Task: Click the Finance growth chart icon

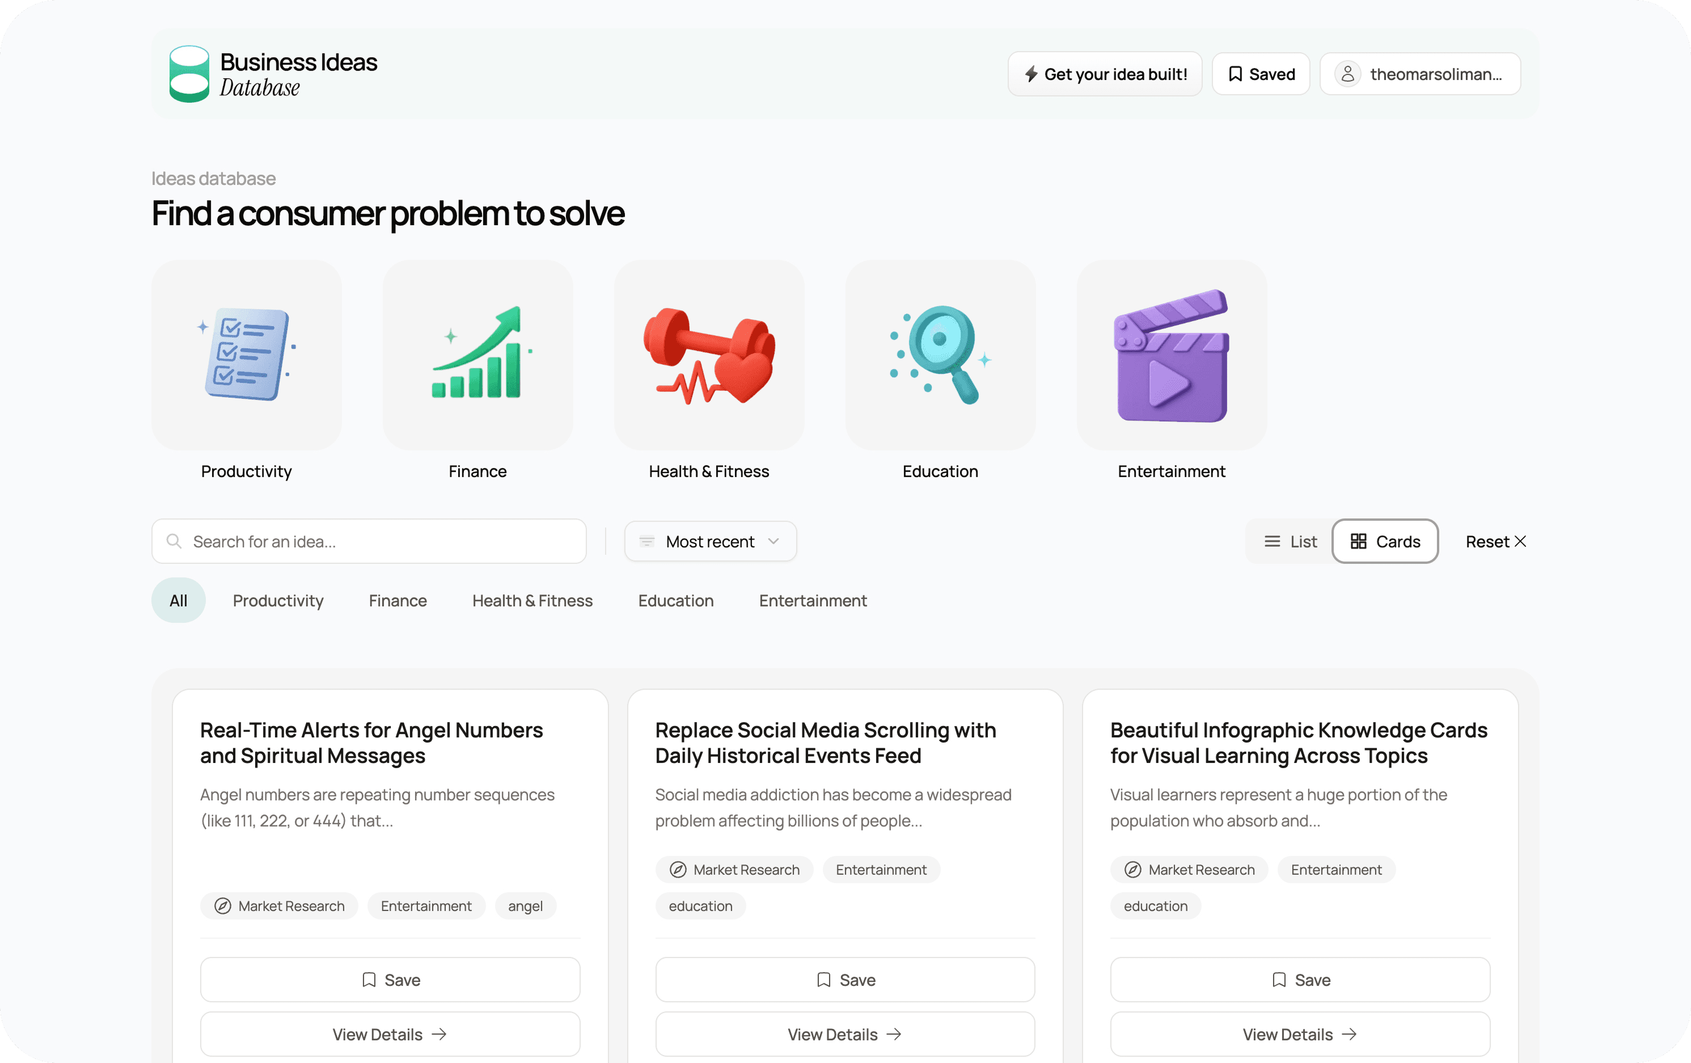Action: pyautogui.click(x=477, y=356)
